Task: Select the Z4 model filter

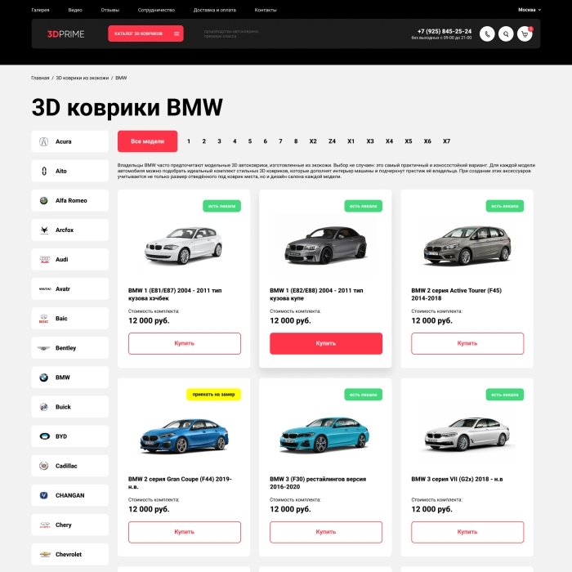Action: (x=332, y=141)
